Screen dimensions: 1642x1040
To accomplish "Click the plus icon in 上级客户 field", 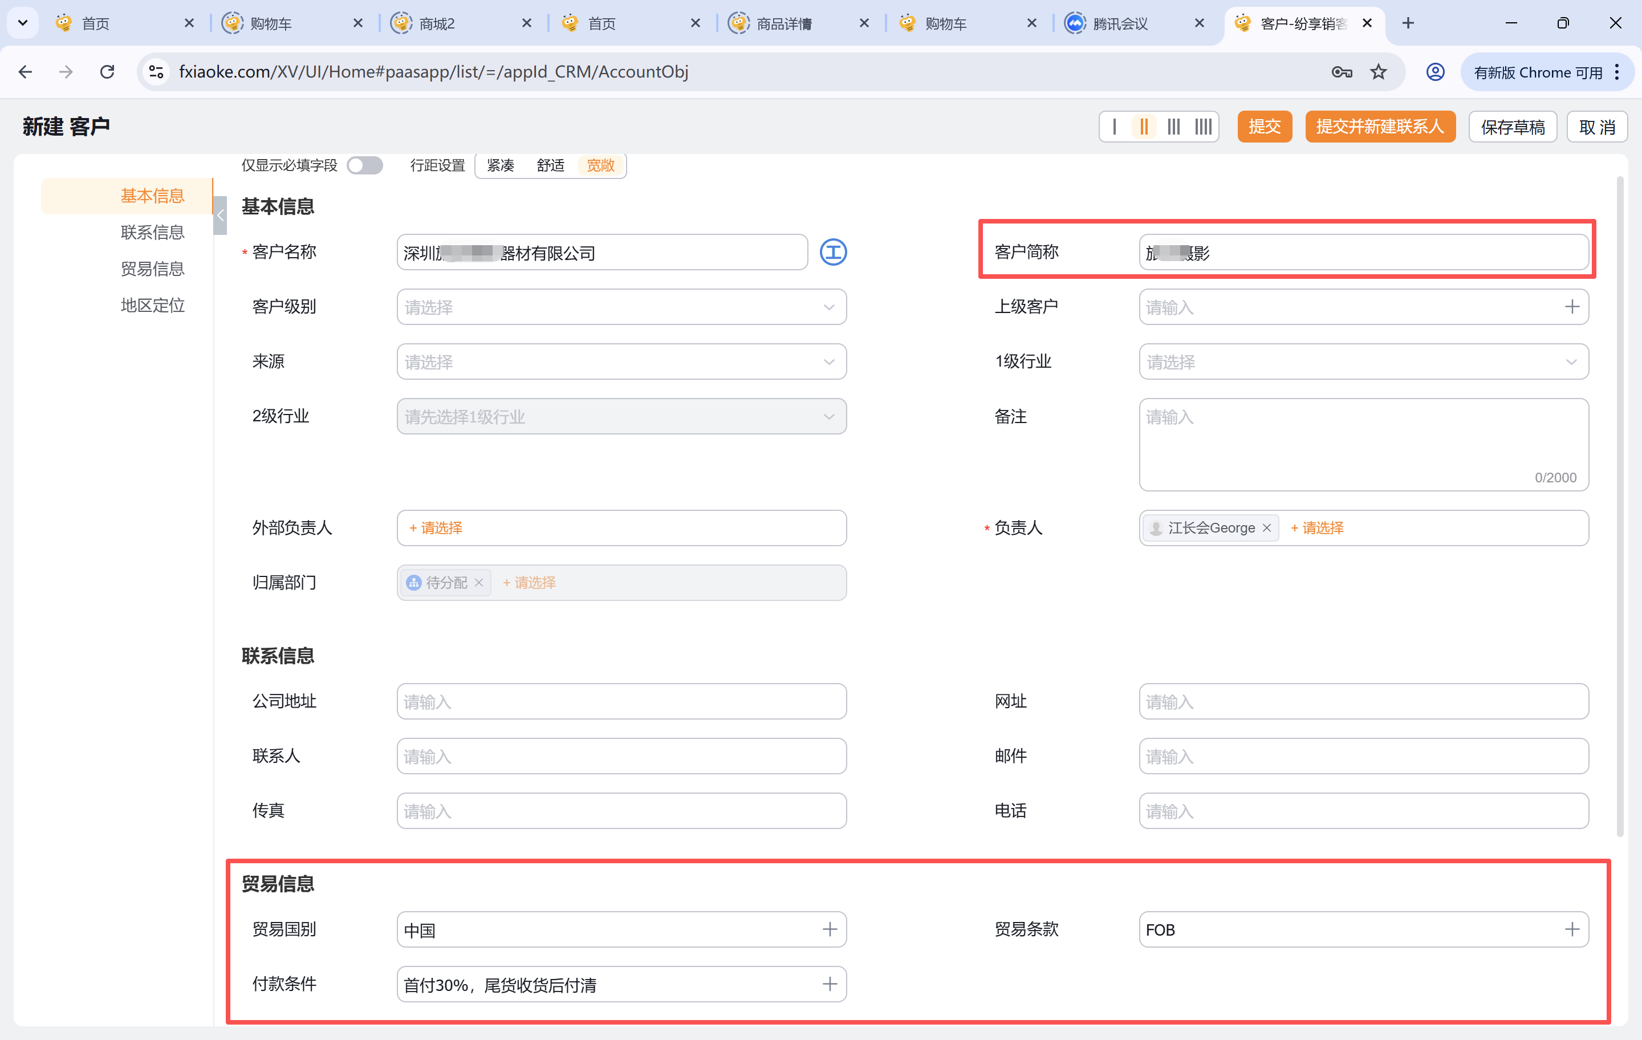I will tap(1572, 307).
